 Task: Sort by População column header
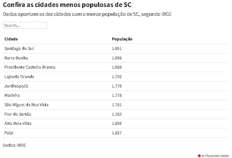(x=122, y=39)
